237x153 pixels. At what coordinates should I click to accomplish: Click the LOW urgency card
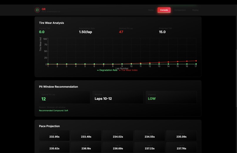(x=171, y=97)
